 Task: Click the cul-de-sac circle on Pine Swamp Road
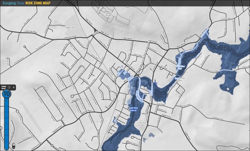pyautogui.click(x=25, y=47)
